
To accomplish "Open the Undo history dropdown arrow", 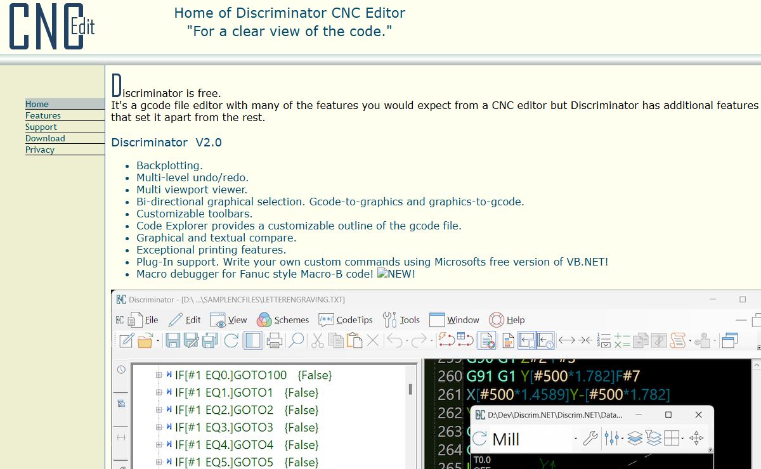I will click(407, 341).
